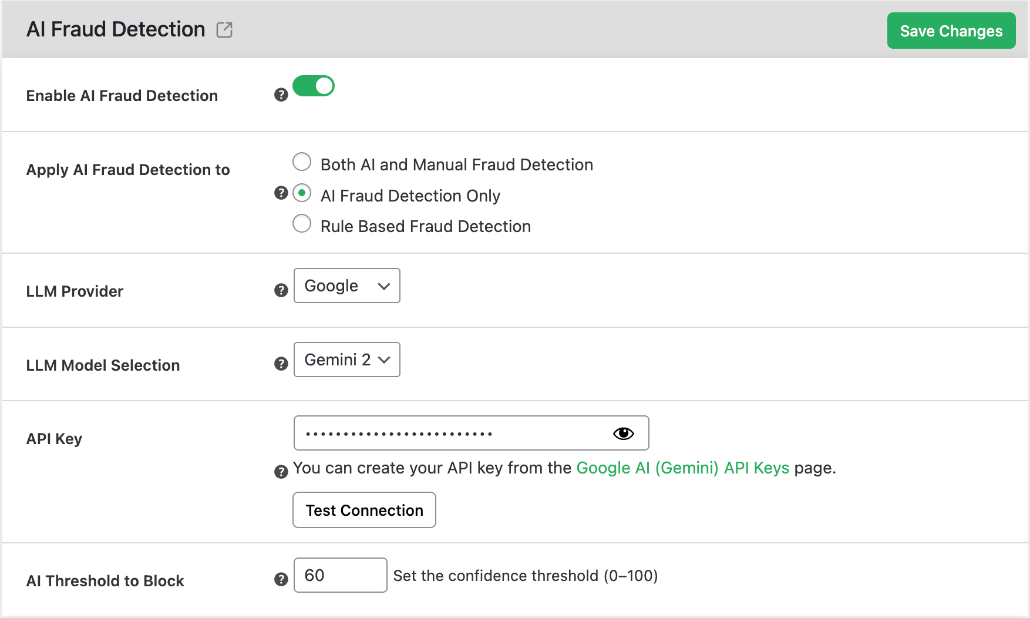Screen dimensions: 1030x618
Task: Edit the confidence threshold value of 60
Action: tap(340, 575)
